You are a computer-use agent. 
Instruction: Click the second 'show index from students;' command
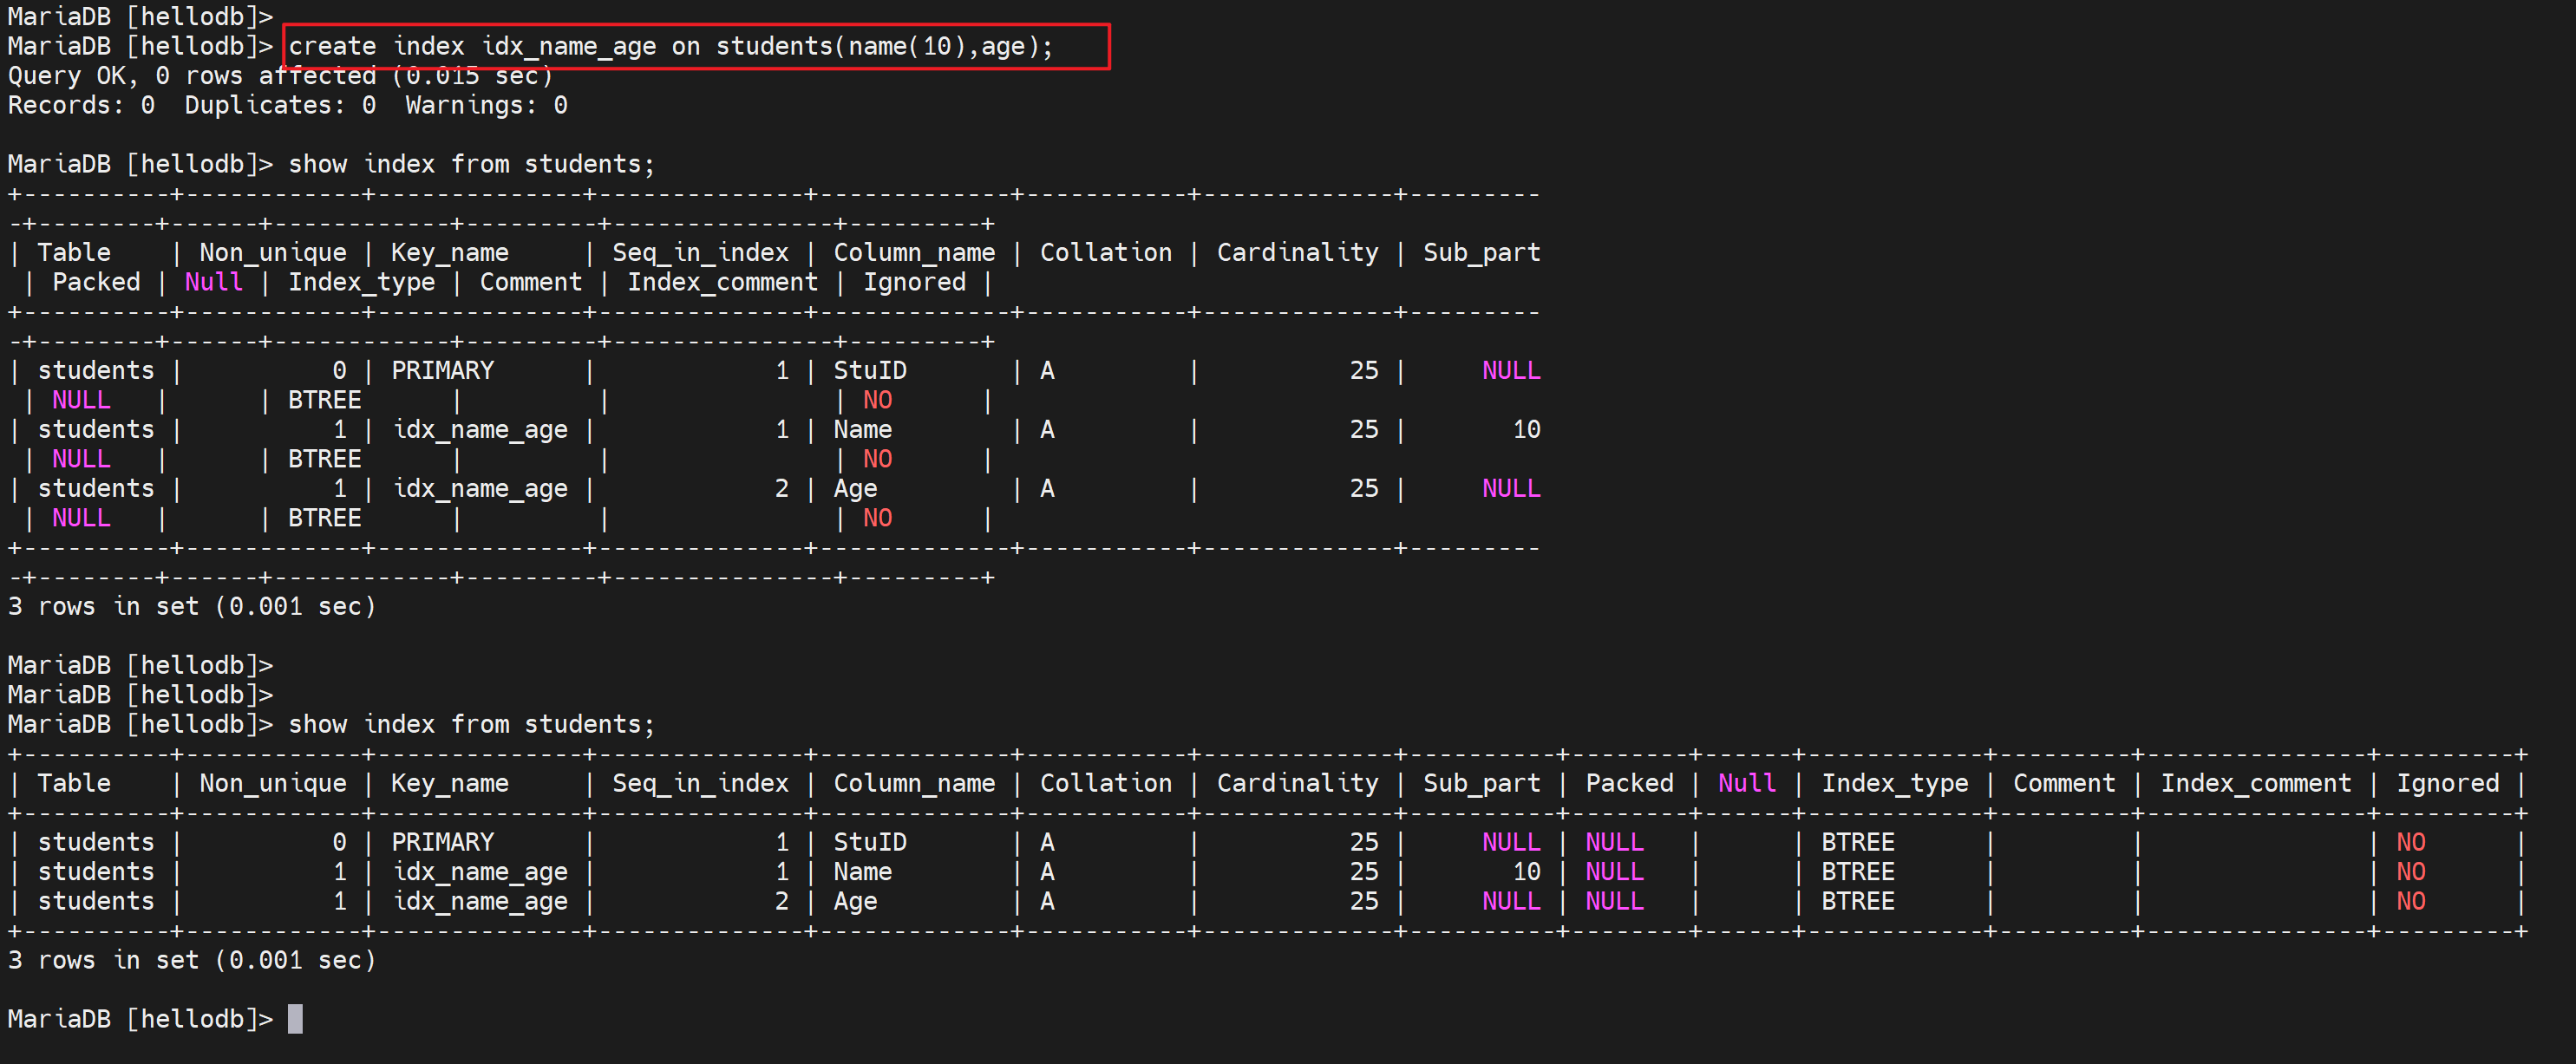pos(471,724)
